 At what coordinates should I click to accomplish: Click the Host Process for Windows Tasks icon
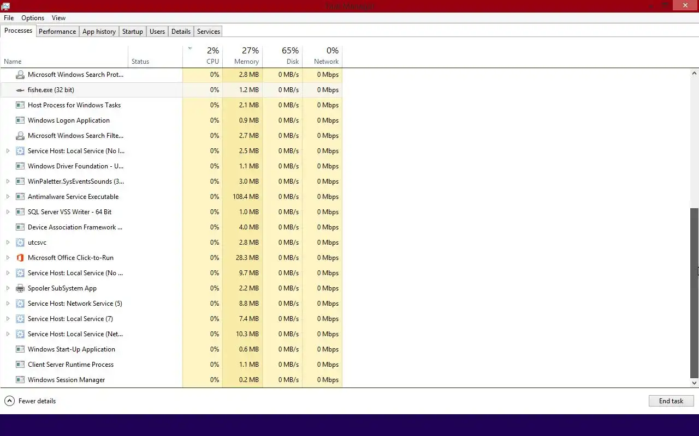pyautogui.click(x=20, y=105)
